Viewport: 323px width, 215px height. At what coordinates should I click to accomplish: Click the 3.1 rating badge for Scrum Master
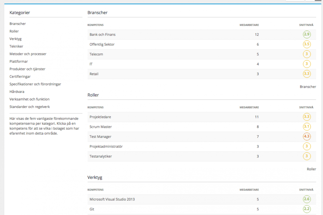click(307, 127)
